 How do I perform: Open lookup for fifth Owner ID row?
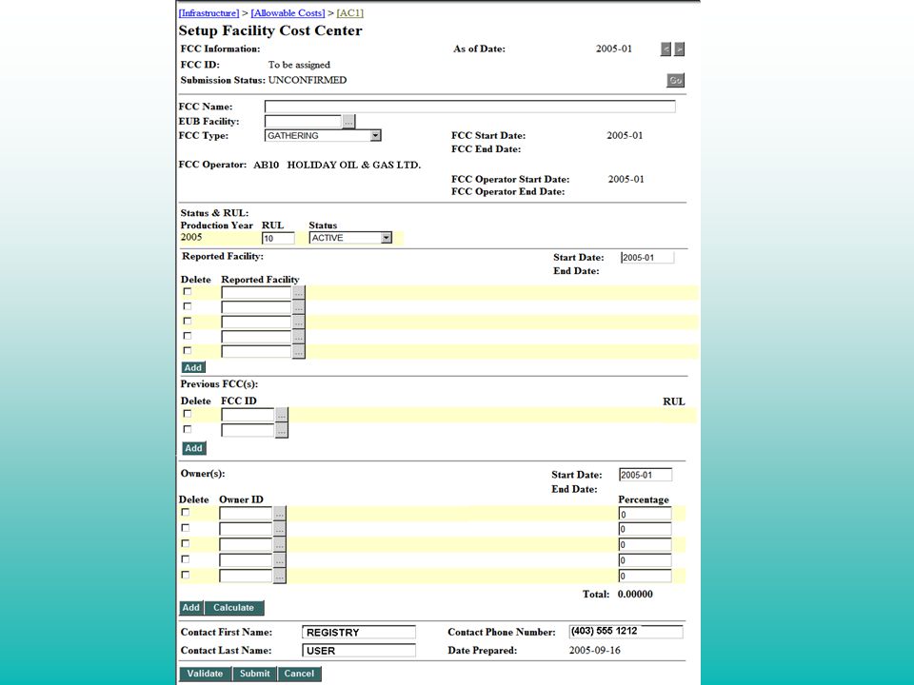280,577
